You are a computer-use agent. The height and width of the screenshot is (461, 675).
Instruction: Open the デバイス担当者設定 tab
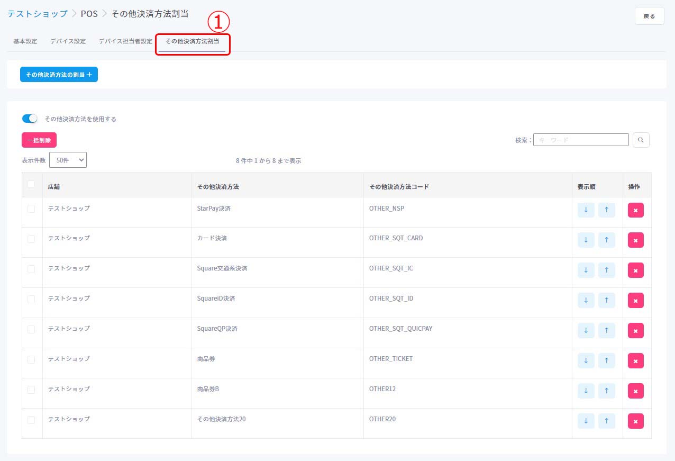pyautogui.click(x=125, y=41)
